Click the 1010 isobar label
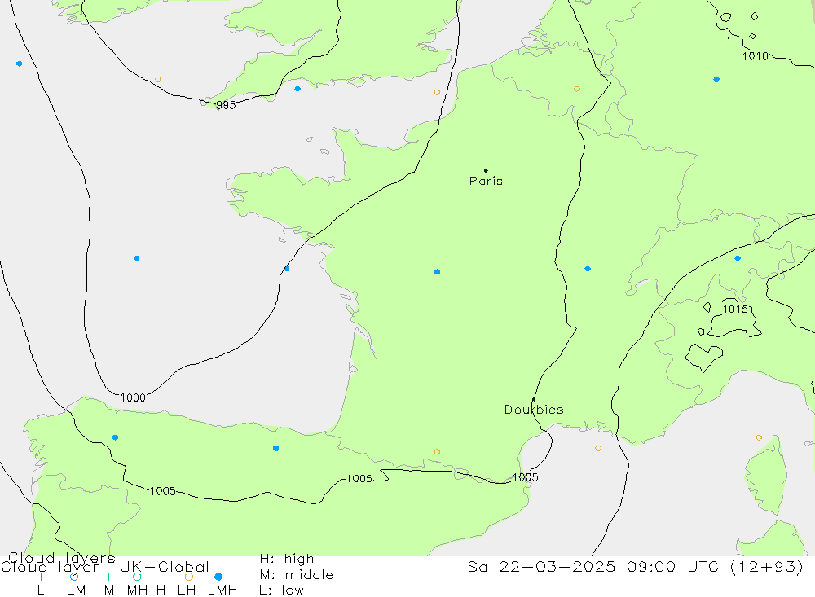The image size is (815, 597). pyautogui.click(x=756, y=57)
